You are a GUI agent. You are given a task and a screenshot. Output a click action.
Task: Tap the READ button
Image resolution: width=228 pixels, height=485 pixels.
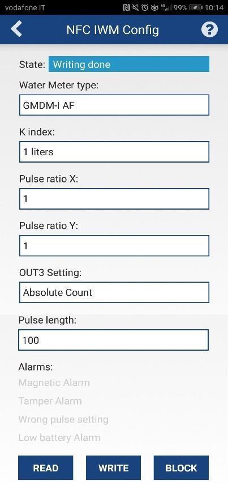tap(46, 467)
